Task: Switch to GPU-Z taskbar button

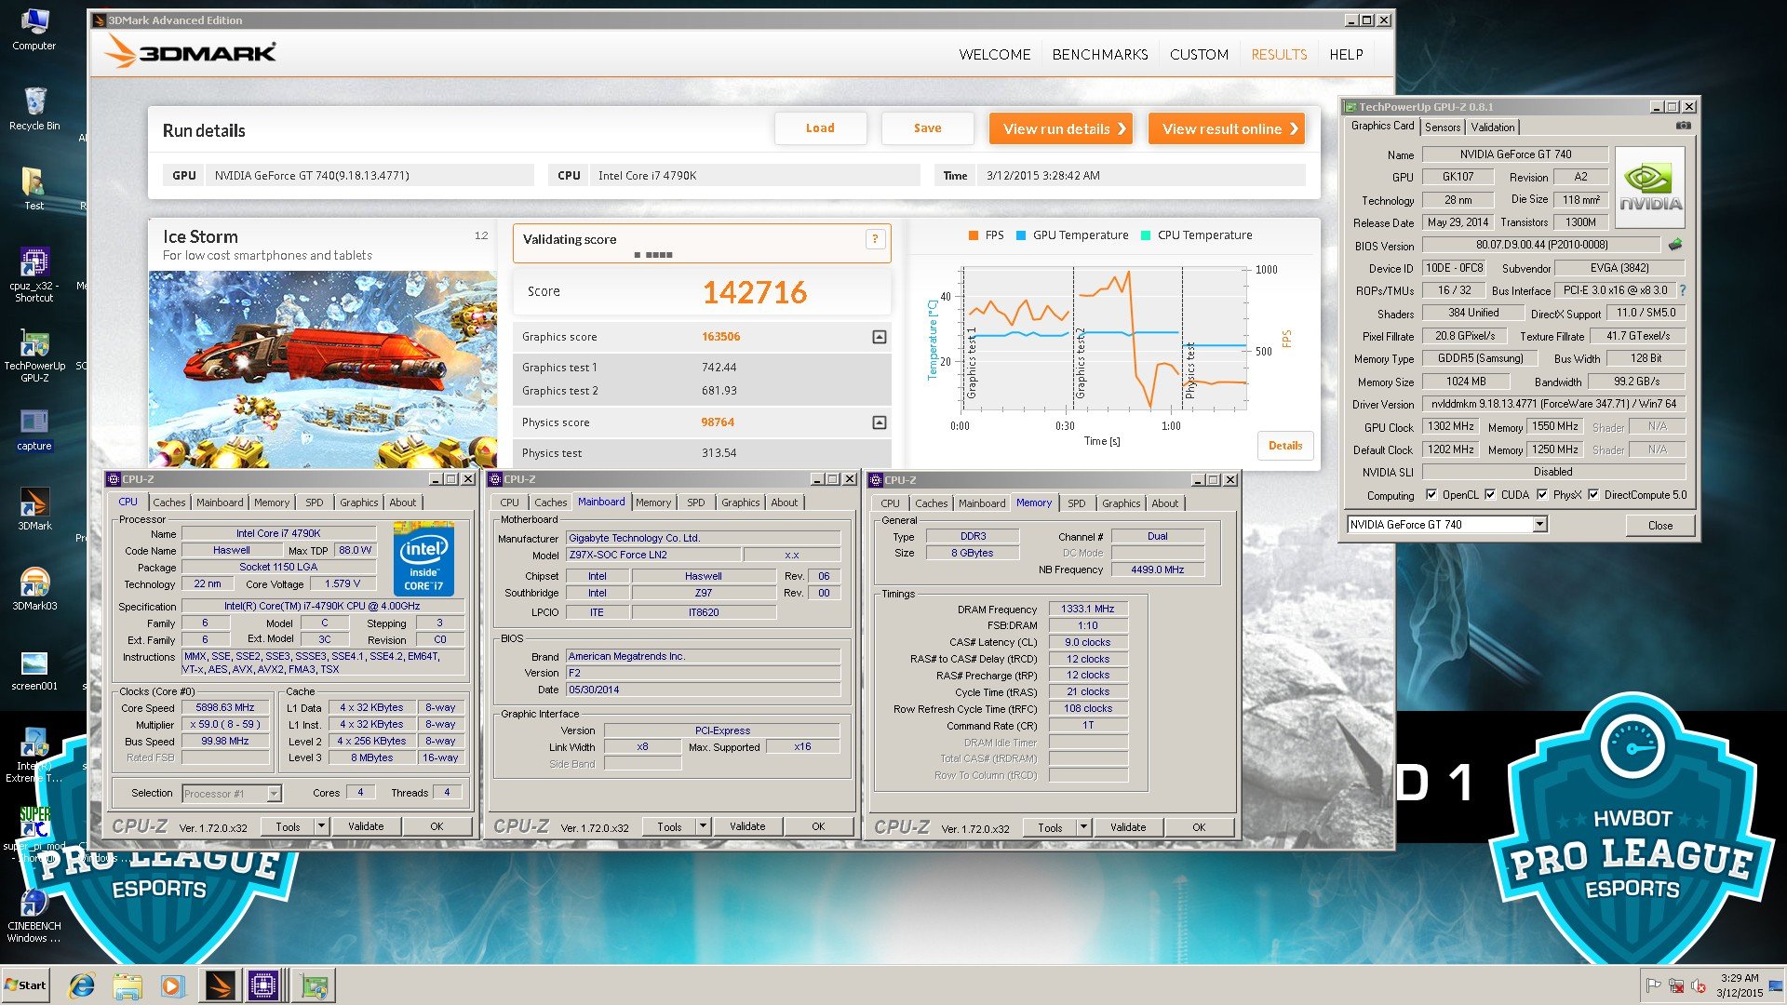Action: point(315,985)
